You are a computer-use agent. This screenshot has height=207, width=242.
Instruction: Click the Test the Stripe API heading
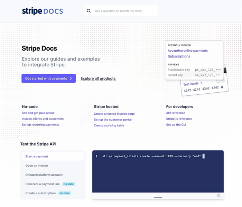point(38,144)
